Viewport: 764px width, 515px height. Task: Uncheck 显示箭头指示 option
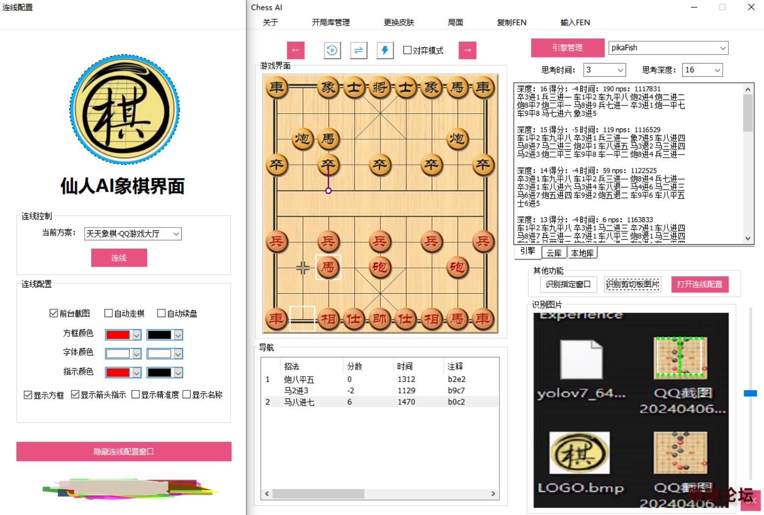[x=75, y=394]
